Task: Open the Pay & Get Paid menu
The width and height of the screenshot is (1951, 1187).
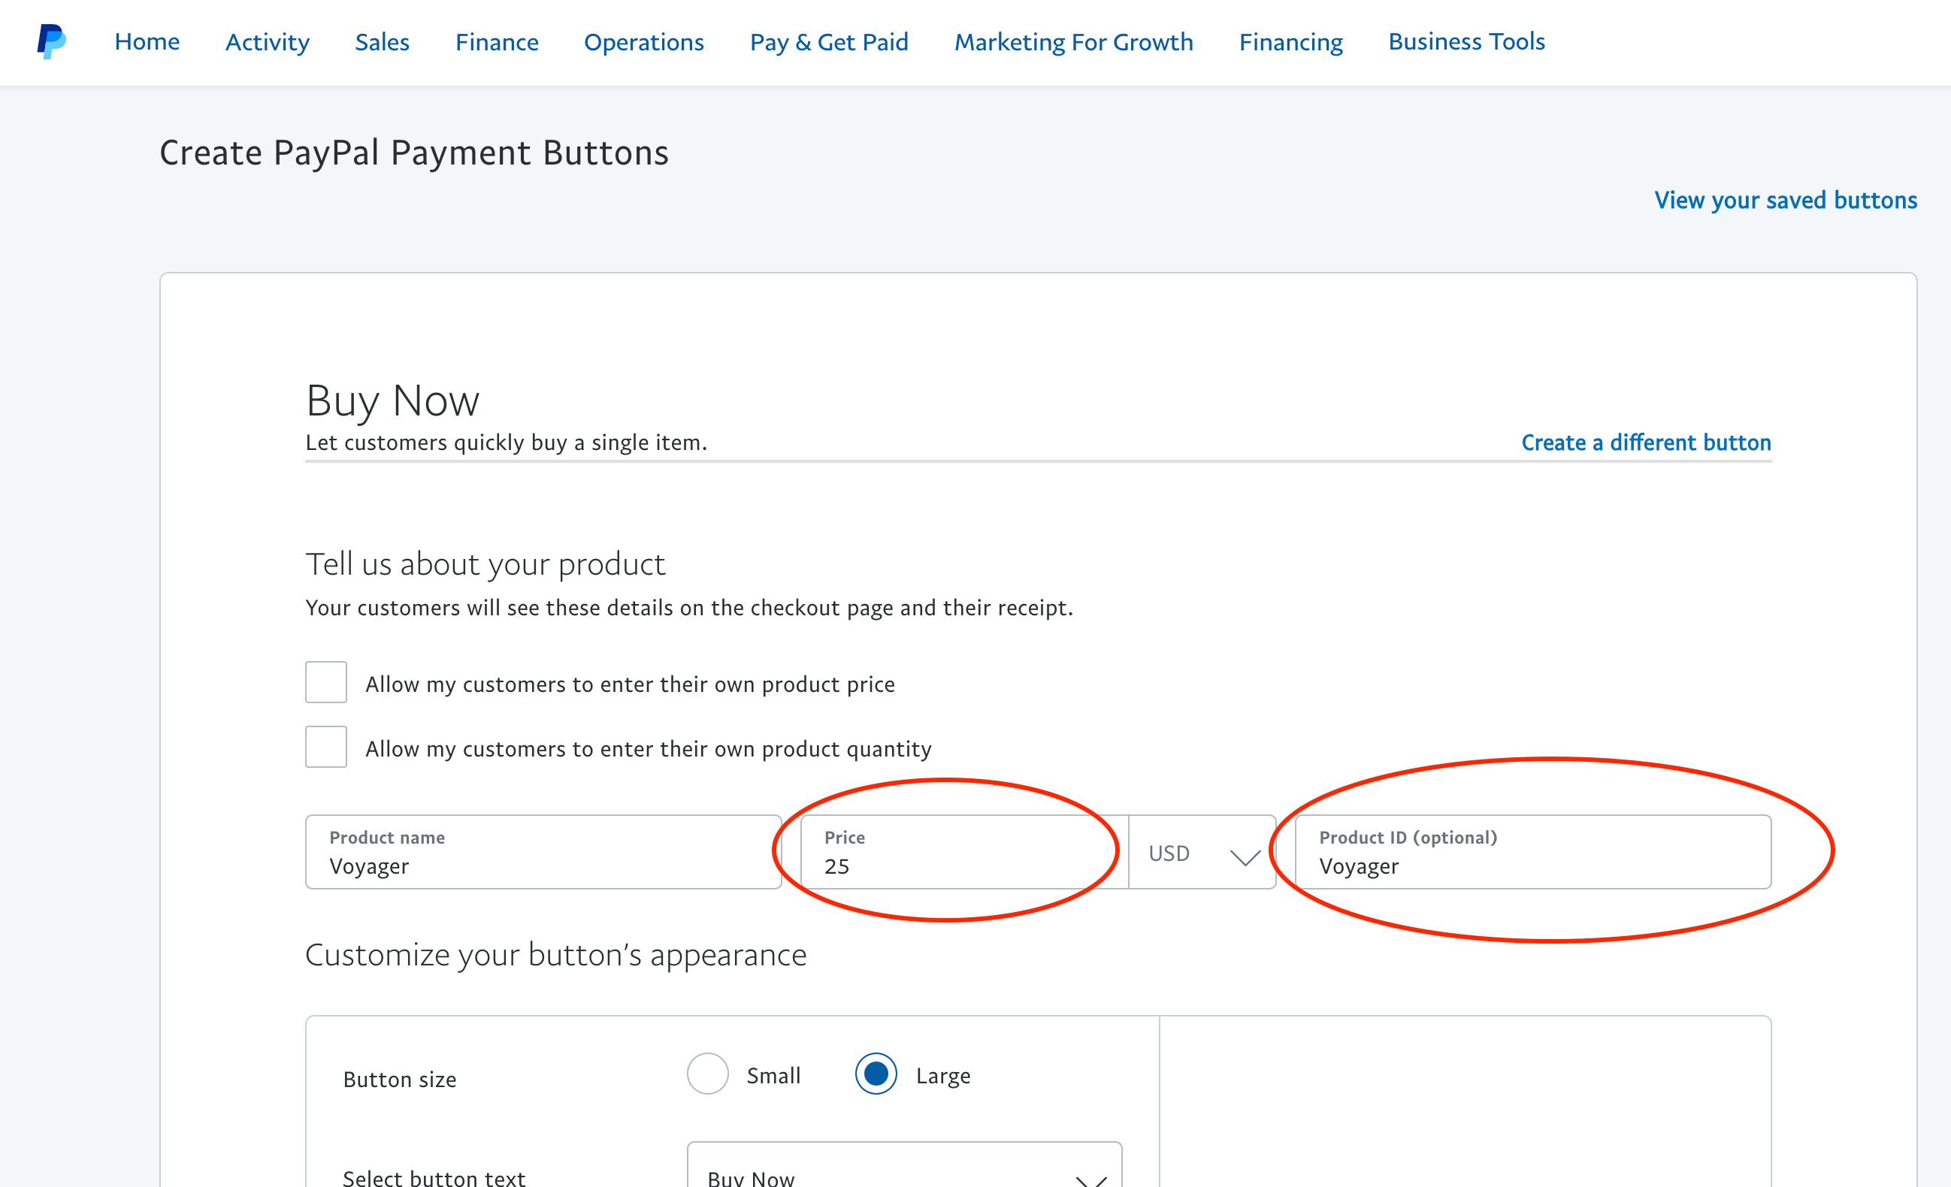Action: tap(829, 42)
